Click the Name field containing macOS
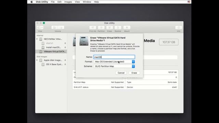Viewport: 219px width, 123px height. point(114,57)
